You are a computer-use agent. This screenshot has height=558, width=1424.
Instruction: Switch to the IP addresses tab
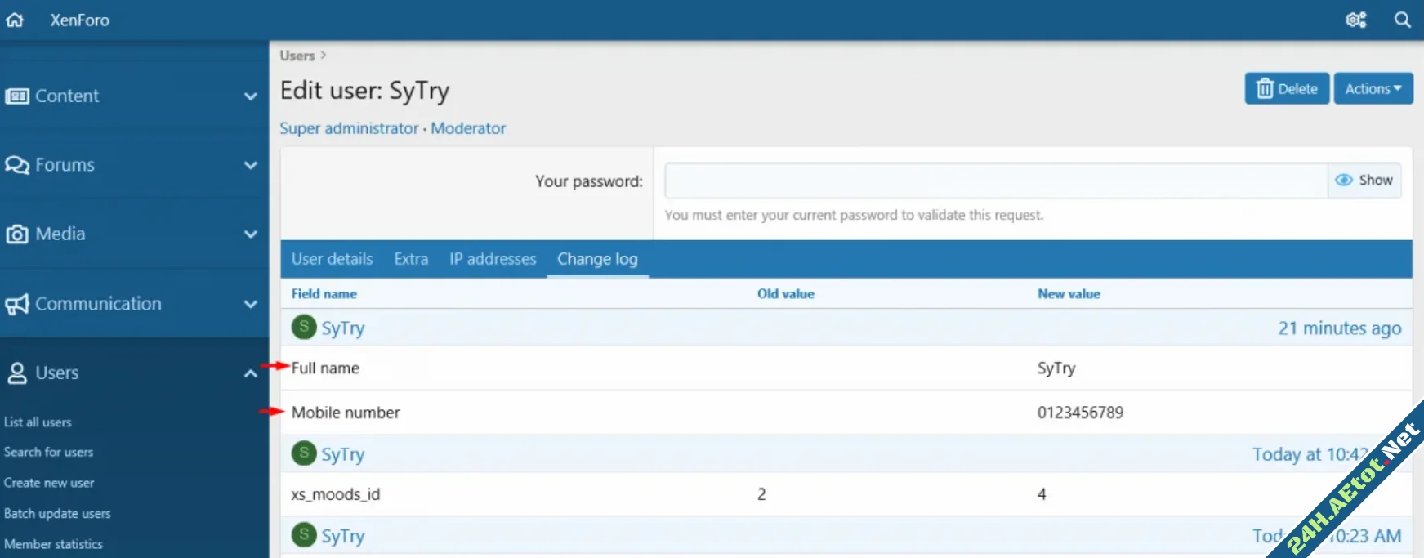point(493,259)
